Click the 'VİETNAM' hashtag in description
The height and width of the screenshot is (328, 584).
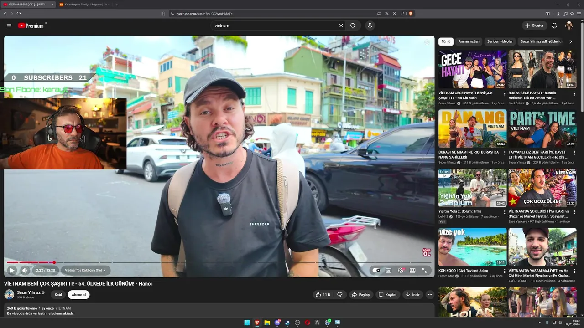click(x=63, y=308)
